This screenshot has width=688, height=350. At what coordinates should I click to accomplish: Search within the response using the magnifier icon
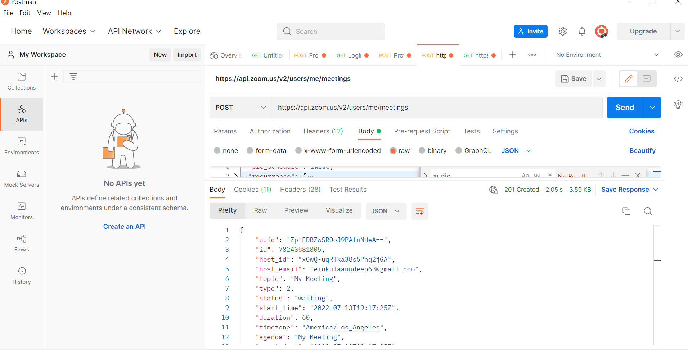point(648,211)
